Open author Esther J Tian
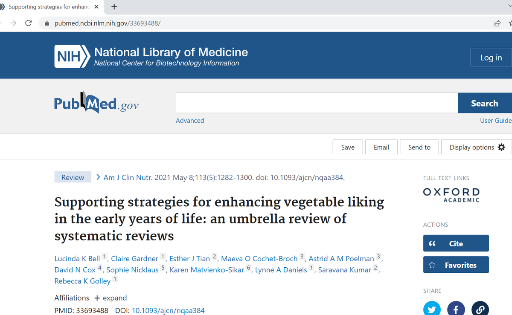This screenshot has width=512, height=315. 189,259
